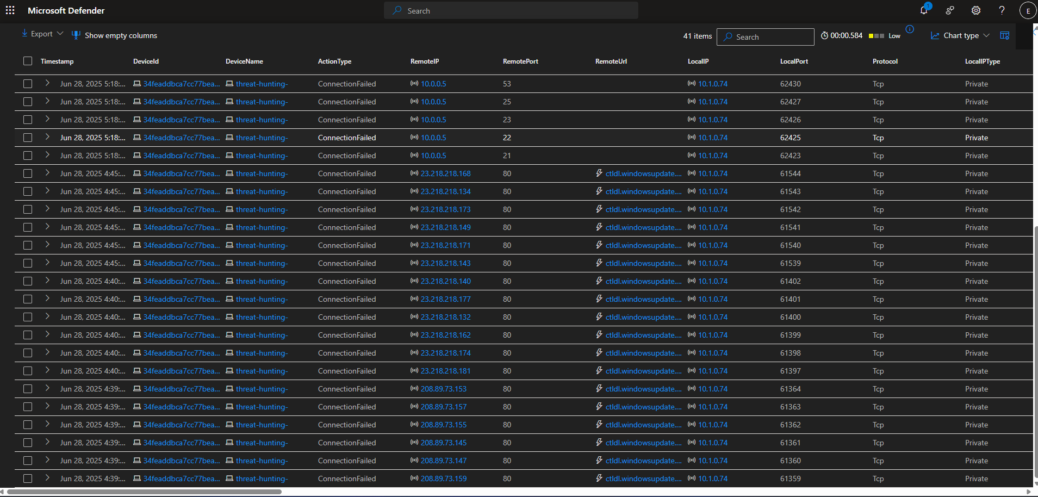Open device ID link in row 61540
Viewport: 1038px width, 497px height.
182,245
